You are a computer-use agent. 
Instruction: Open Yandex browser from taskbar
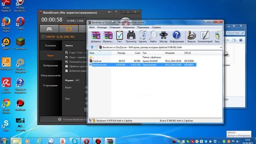pyautogui.click(x=62, y=141)
